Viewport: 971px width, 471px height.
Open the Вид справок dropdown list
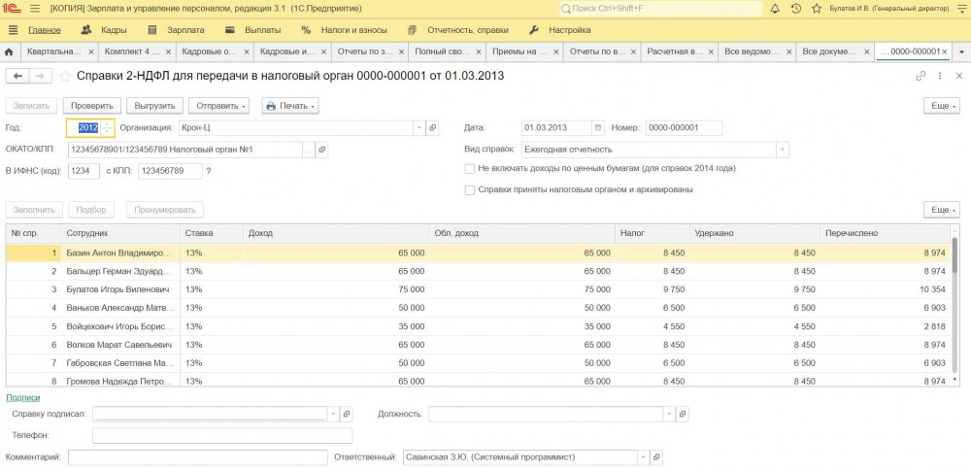coord(782,150)
